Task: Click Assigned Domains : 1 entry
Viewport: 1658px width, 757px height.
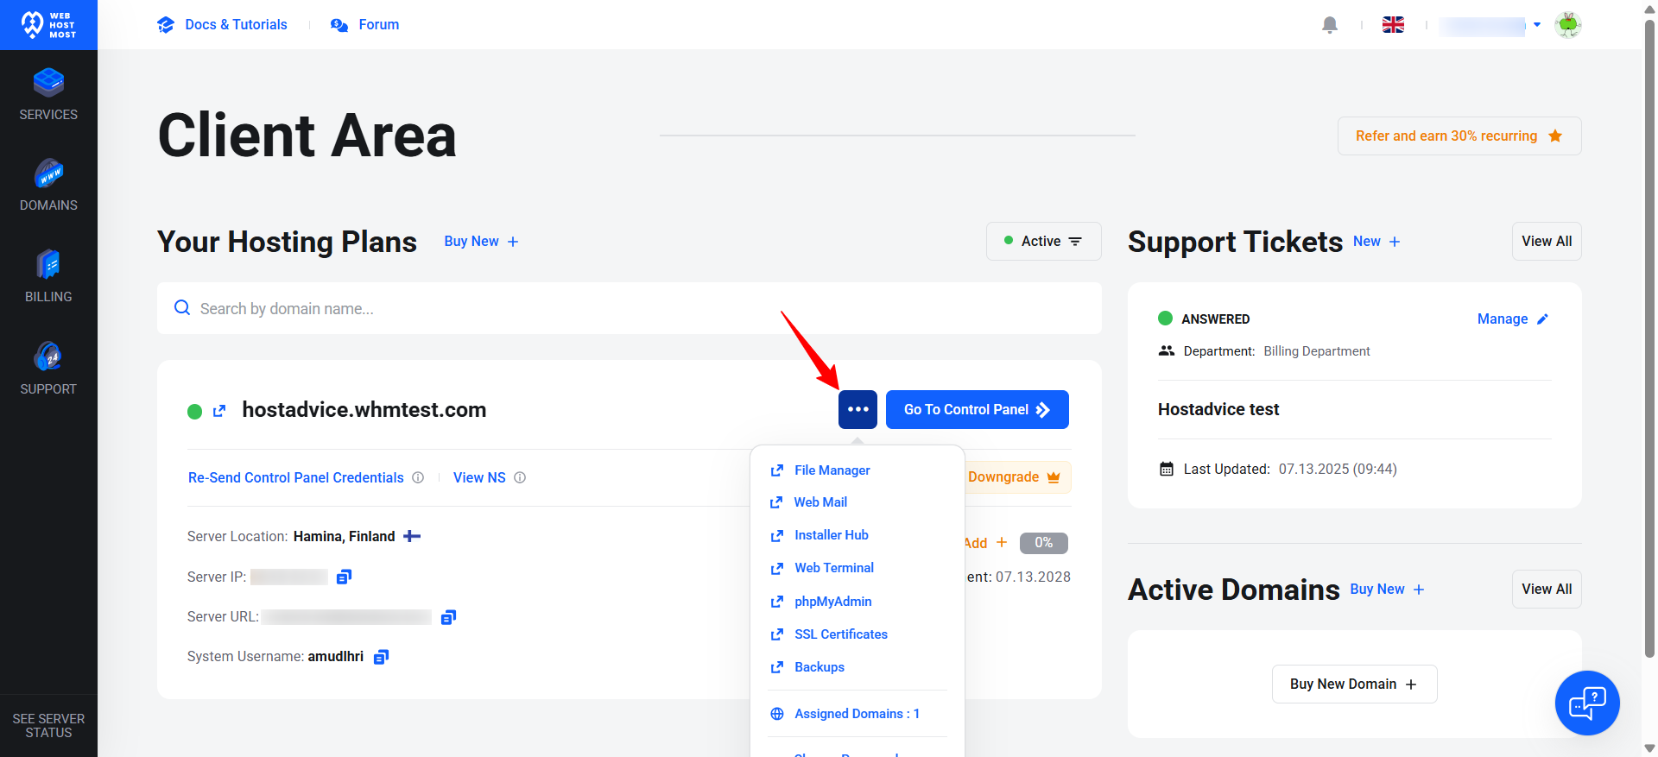Action: 845,714
